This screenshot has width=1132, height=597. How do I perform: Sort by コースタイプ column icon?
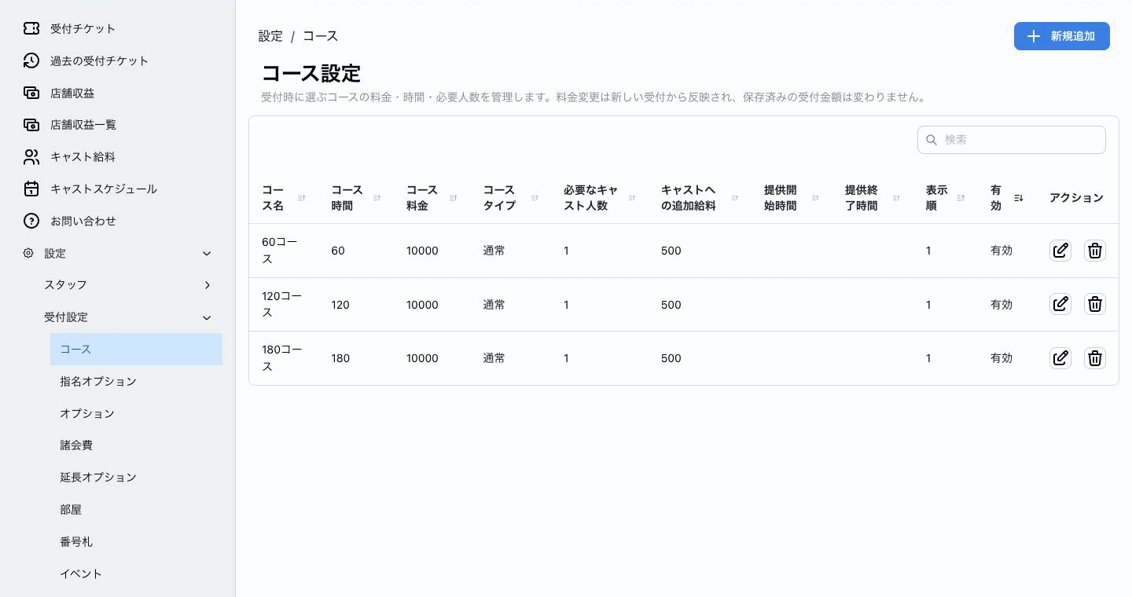coord(535,198)
